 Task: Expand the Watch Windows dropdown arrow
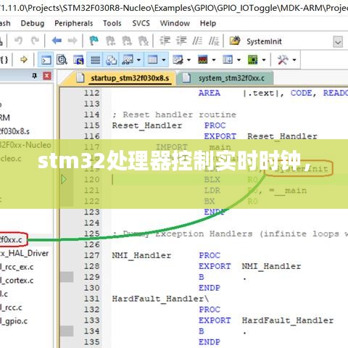[138, 59]
